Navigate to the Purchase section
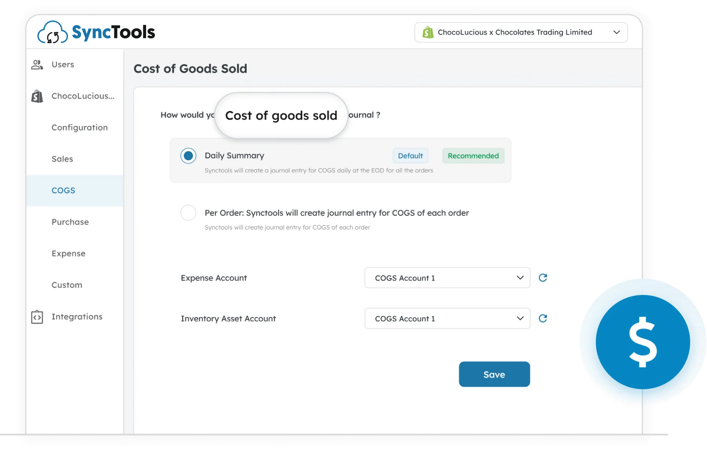Viewport: 707px width, 450px height. click(x=70, y=222)
